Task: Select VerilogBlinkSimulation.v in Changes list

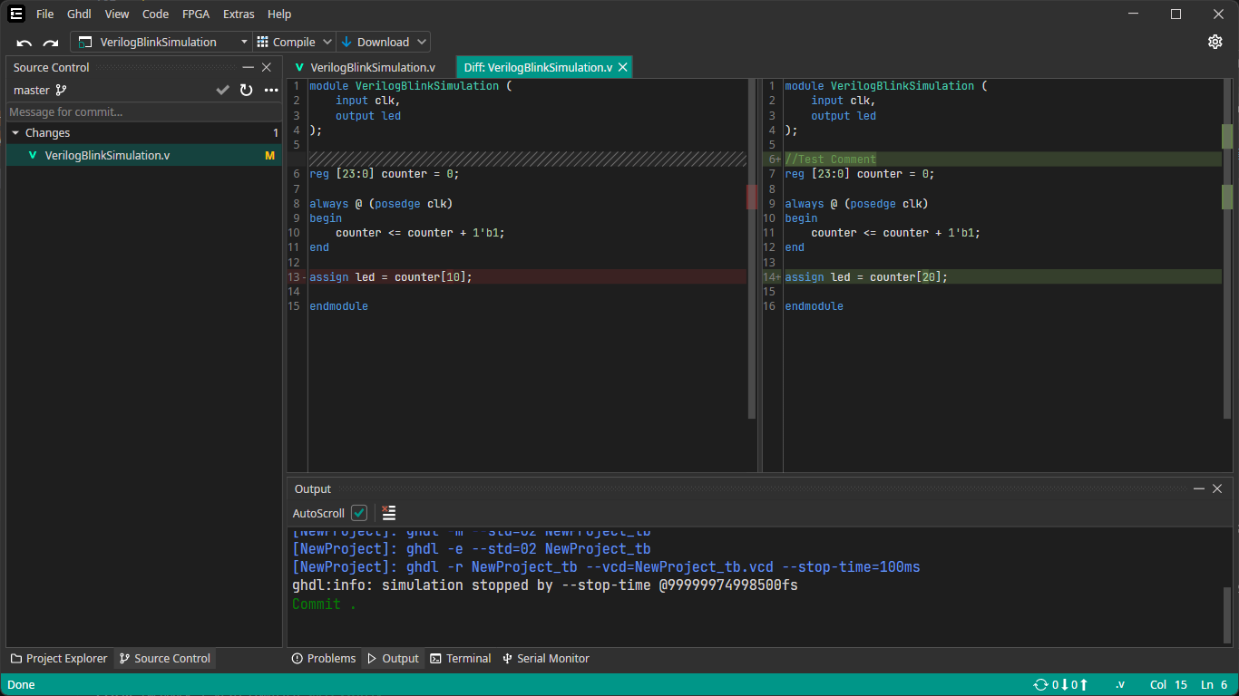Action: tap(107, 155)
